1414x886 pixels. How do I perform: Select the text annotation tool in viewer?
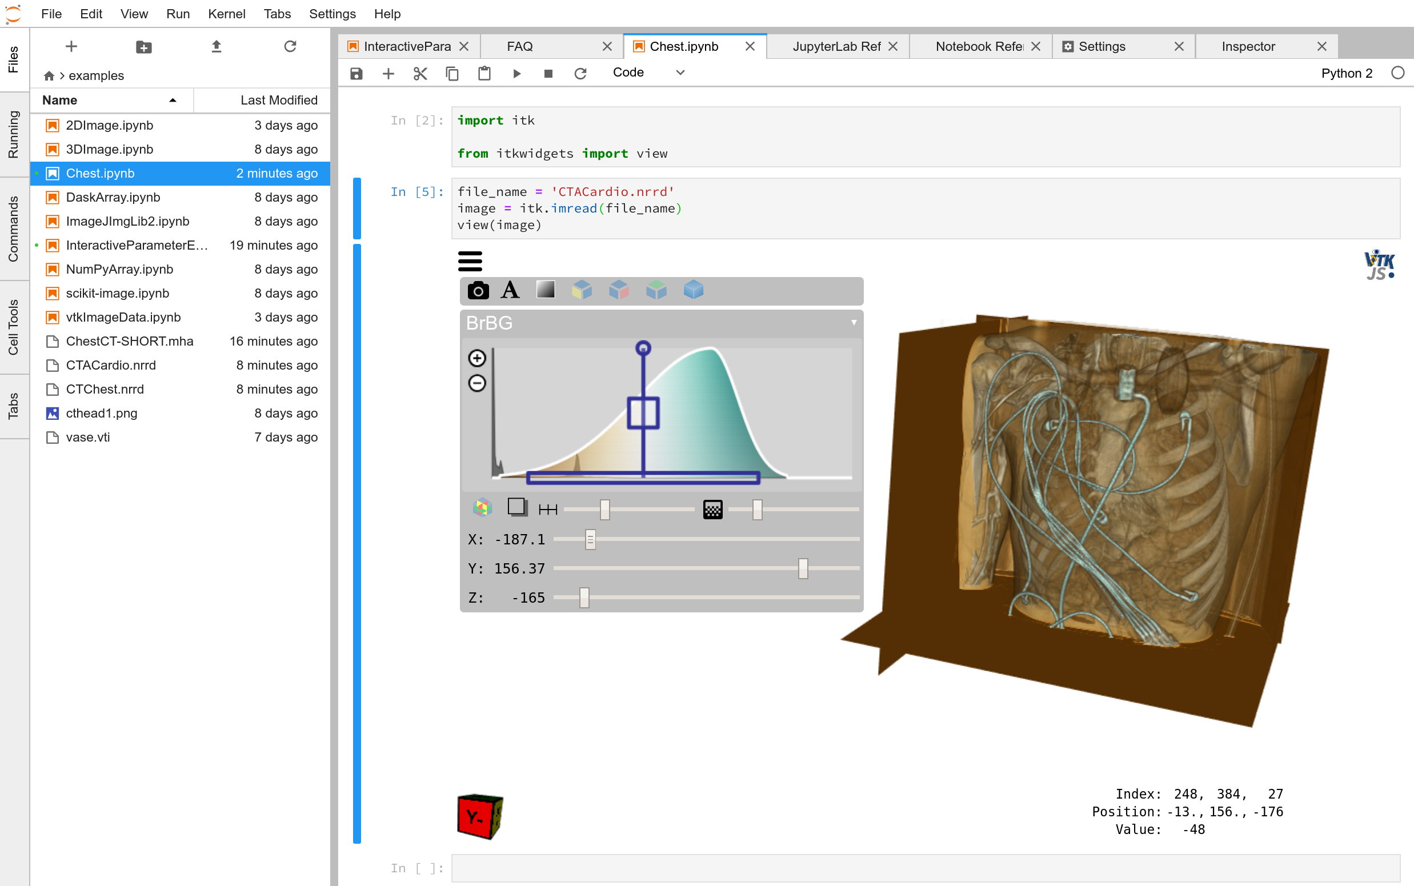510,289
